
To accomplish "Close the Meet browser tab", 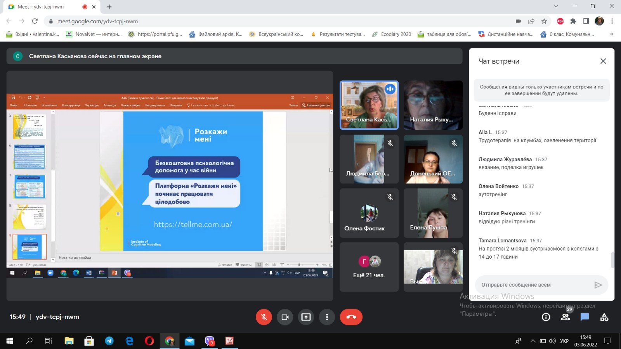I will coord(94,7).
